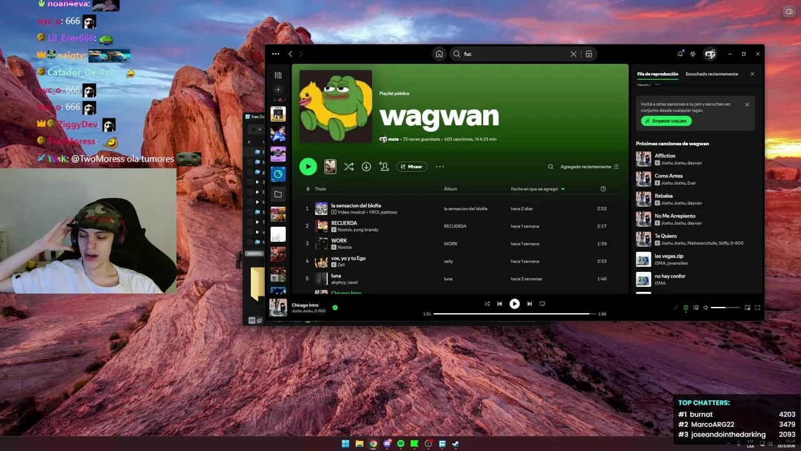Toggle shuffle for the wagwan playlist
801x451 pixels.
click(x=349, y=167)
